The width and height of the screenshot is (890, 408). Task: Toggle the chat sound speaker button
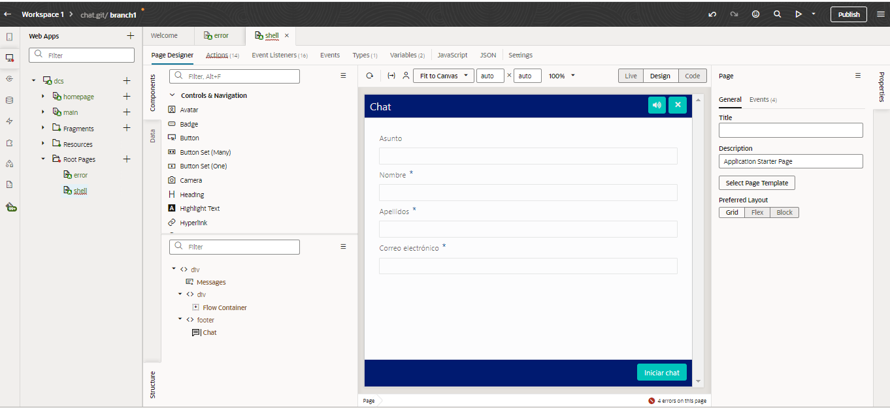point(657,105)
